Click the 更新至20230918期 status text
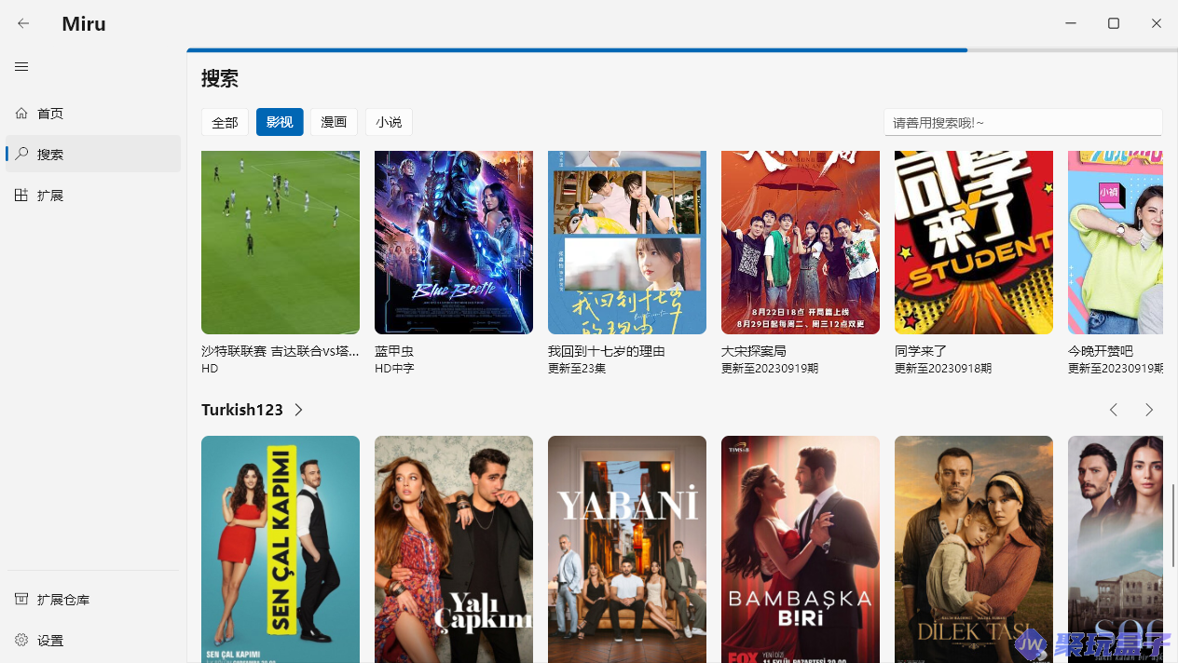The image size is (1178, 663). pyautogui.click(x=943, y=369)
